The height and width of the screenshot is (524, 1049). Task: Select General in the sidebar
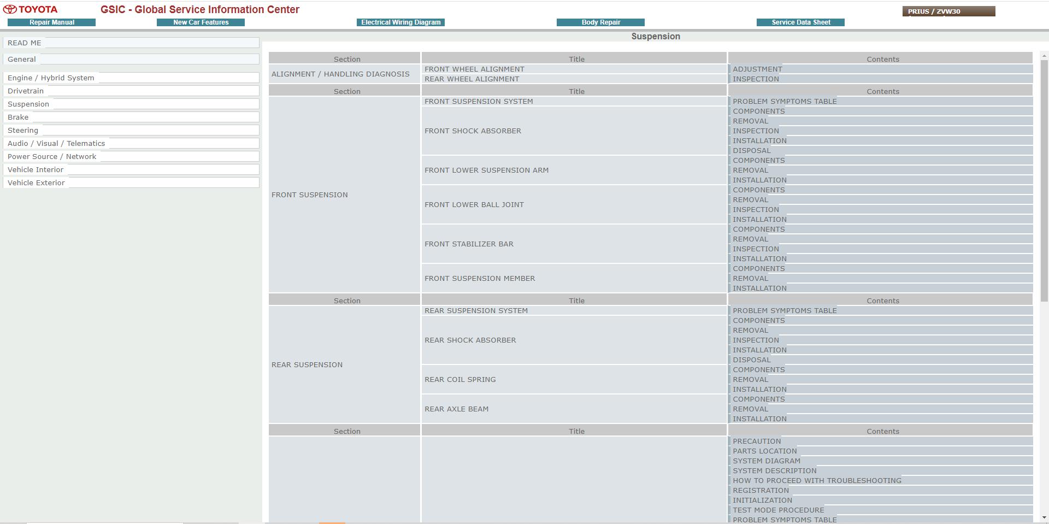click(131, 59)
